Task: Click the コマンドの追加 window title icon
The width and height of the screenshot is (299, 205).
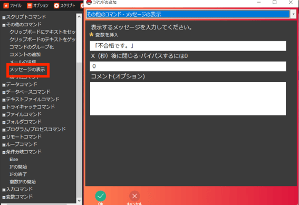Action: tap(89, 2)
